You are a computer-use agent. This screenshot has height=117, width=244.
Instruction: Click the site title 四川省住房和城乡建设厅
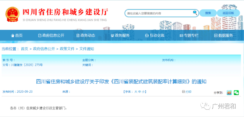tap(65, 12)
